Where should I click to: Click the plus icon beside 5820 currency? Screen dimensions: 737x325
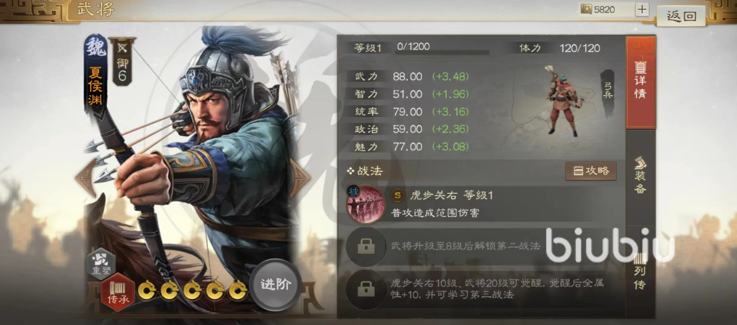coord(642,9)
